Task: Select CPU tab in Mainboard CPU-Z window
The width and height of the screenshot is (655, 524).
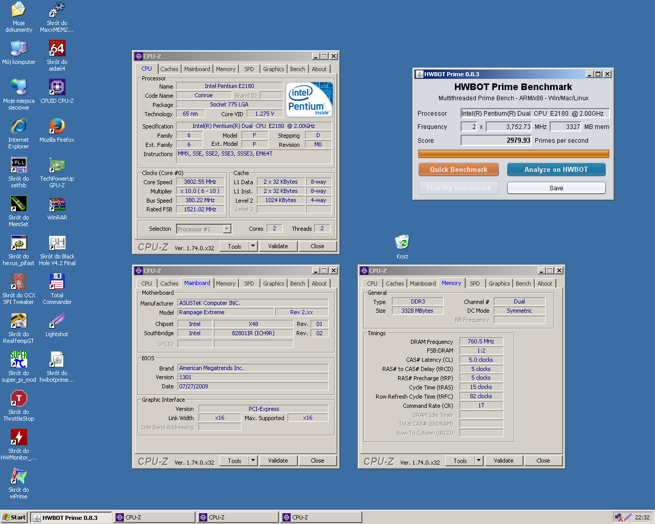Action: coord(147,283)
